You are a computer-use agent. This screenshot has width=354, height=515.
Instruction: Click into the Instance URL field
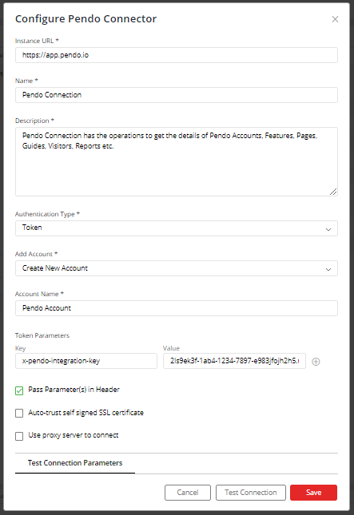tap(177, 55)
